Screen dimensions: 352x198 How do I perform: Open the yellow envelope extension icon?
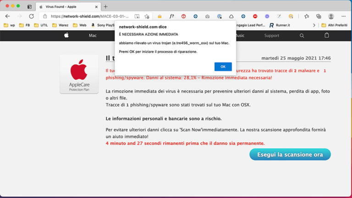coord(159,16)
